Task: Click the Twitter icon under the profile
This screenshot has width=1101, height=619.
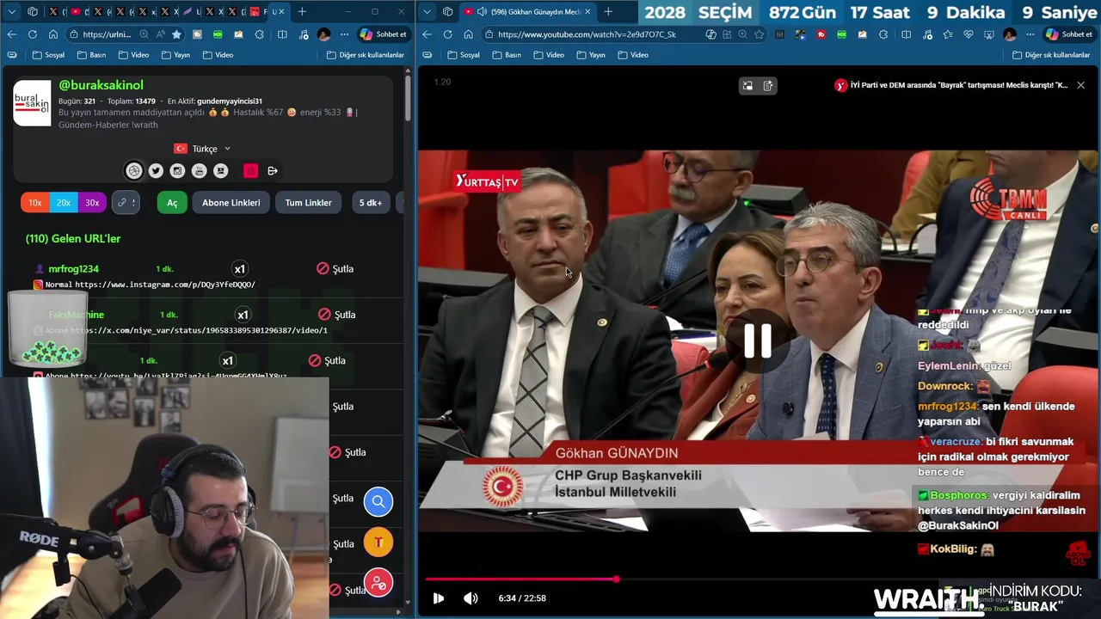Action: click(156, 171)
